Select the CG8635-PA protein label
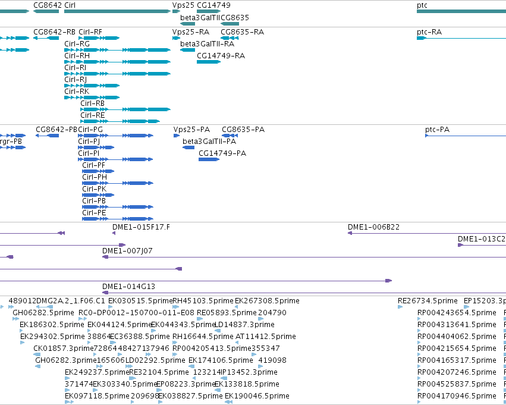 243,130
